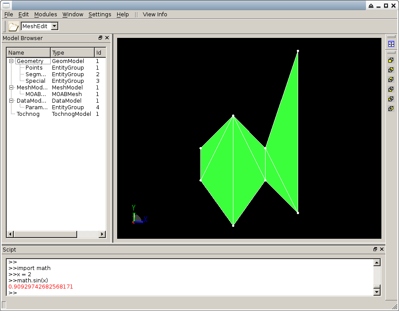This screenshot has width=399, height=311.
Task: Click the View Info button in menu bar
Action: (x=155, y=15)
